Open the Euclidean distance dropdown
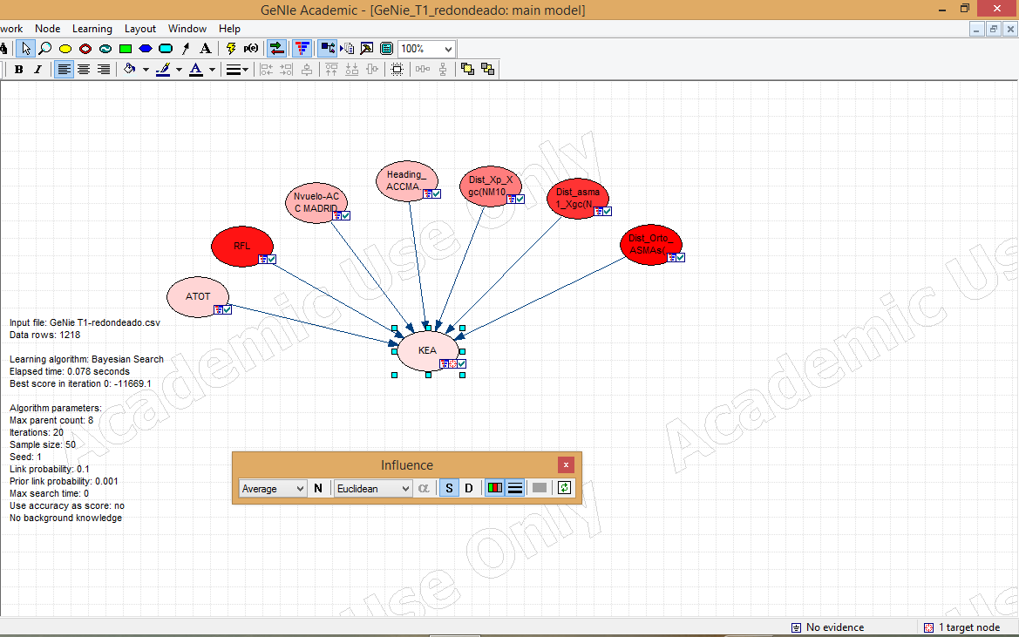This screenshot has width=1019, height=637. click(x=373, y=488)
